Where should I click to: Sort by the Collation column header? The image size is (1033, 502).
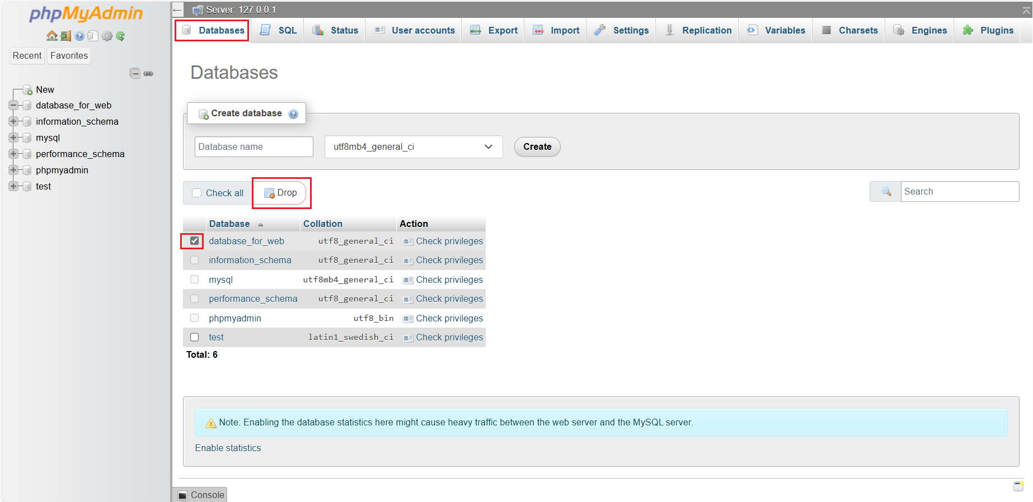click(x=323, y=224)
